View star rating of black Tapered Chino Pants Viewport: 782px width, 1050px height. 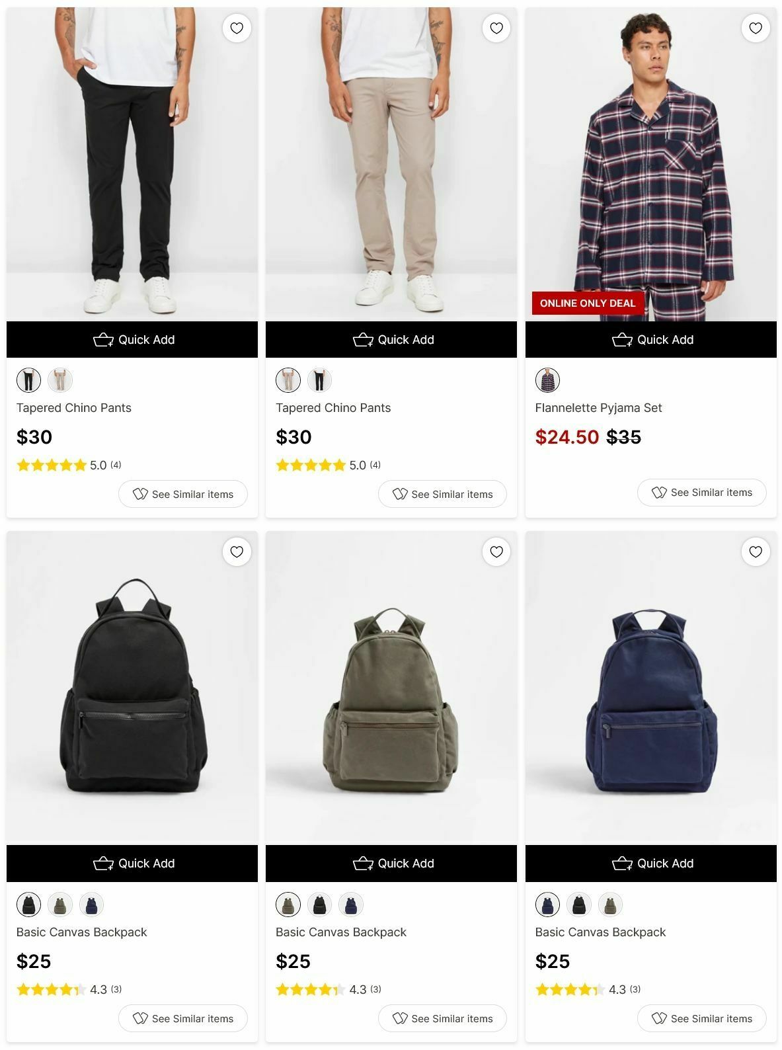coord(69,465)
